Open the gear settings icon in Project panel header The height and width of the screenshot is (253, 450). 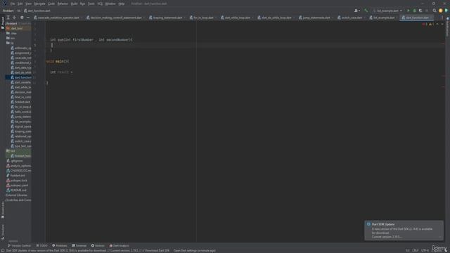tap(22, 18)
